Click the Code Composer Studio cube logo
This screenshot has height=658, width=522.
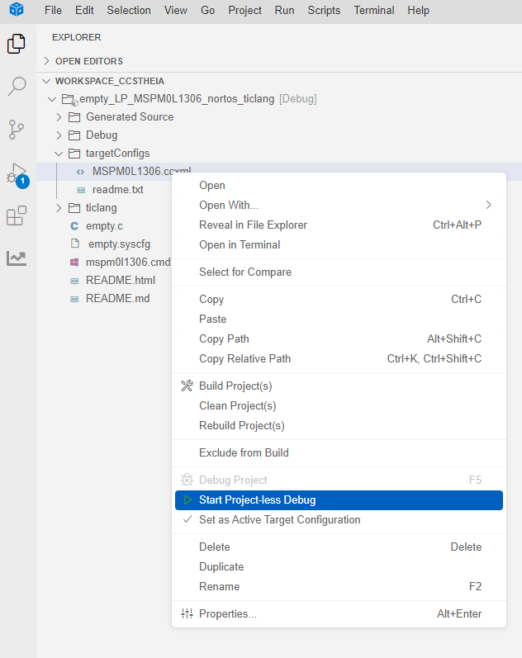(17, 10)
